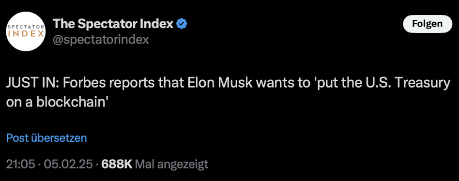The image size is (459, 181).
Task: Open the Spectator Index profile avatar
Action: pyautogui.click(x=26, y=31)
